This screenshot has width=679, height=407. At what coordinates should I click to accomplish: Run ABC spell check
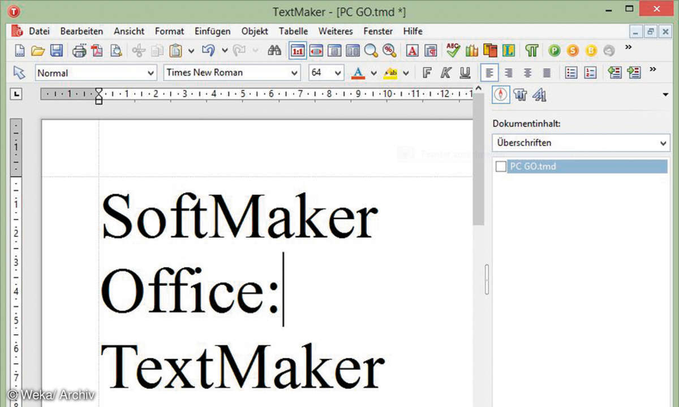point(453,50)
